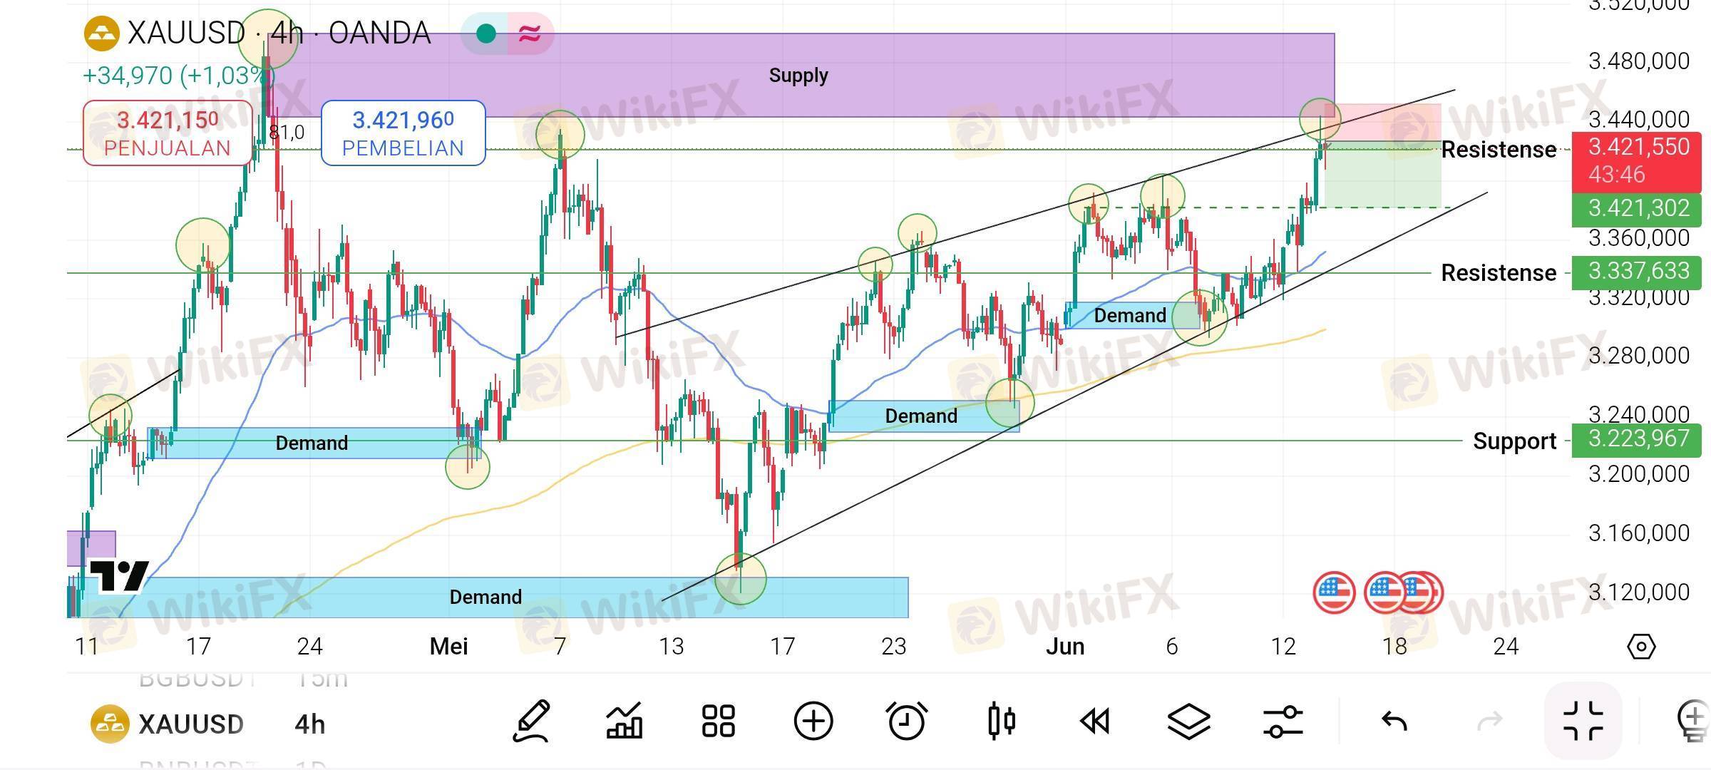Click the undo arrow

(x=1394, y=721)
